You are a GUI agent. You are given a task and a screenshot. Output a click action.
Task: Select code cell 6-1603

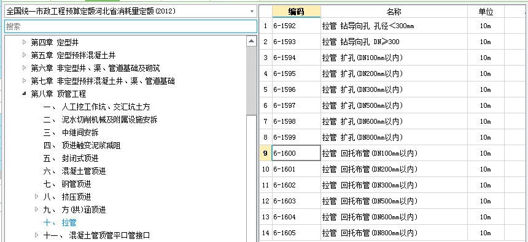pos(297,201)
